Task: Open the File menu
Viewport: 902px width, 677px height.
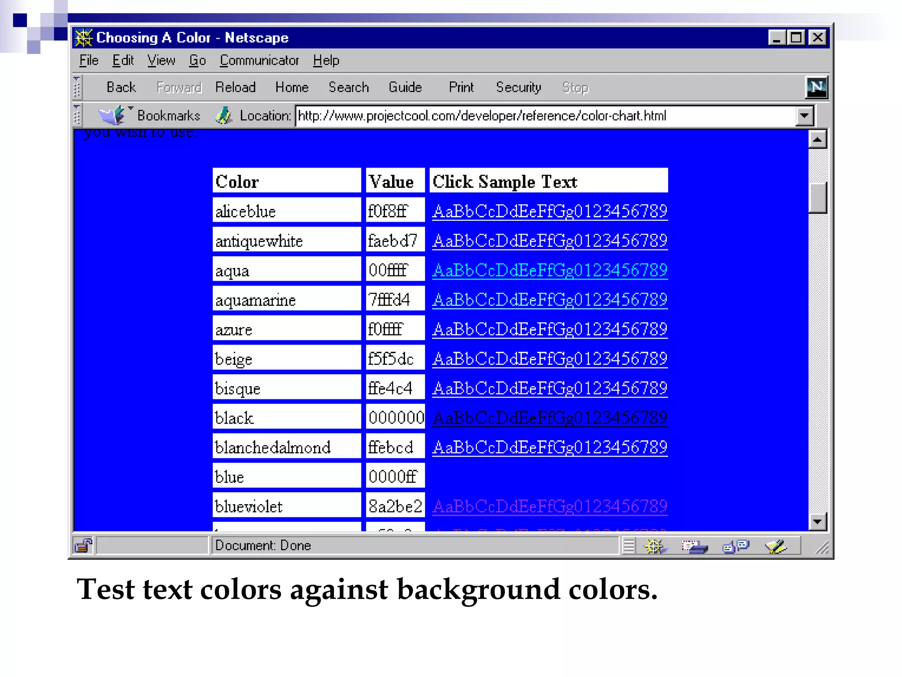Action: [x=89, y=60]
